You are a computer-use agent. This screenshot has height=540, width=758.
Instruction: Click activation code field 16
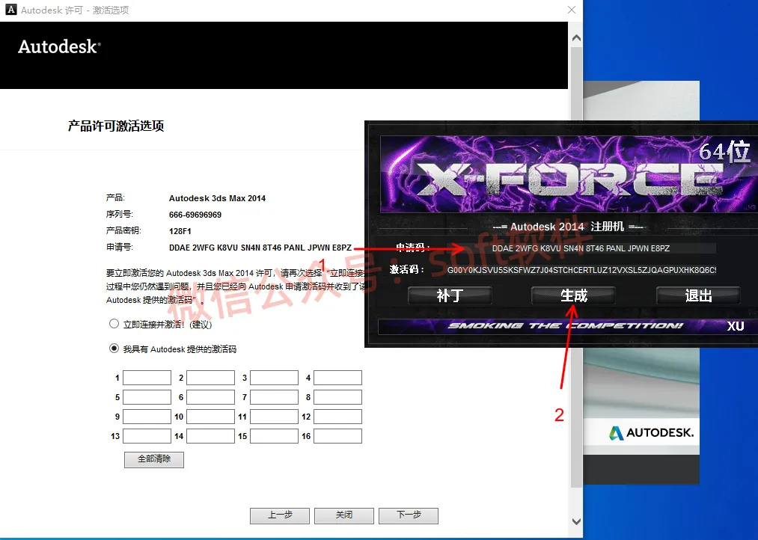click(338, 436)
